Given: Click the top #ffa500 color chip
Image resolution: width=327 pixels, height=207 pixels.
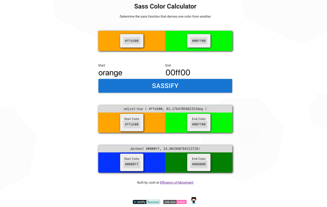Looking at the screenshot, I should point(132,41).
